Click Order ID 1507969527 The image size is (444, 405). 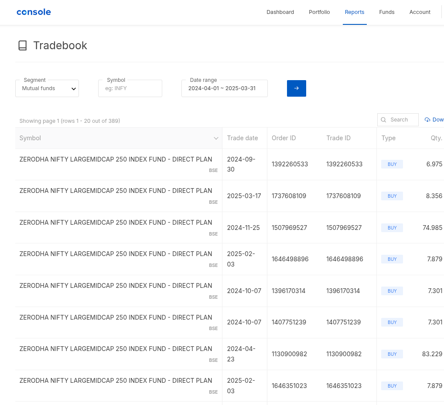pos(289,228)
